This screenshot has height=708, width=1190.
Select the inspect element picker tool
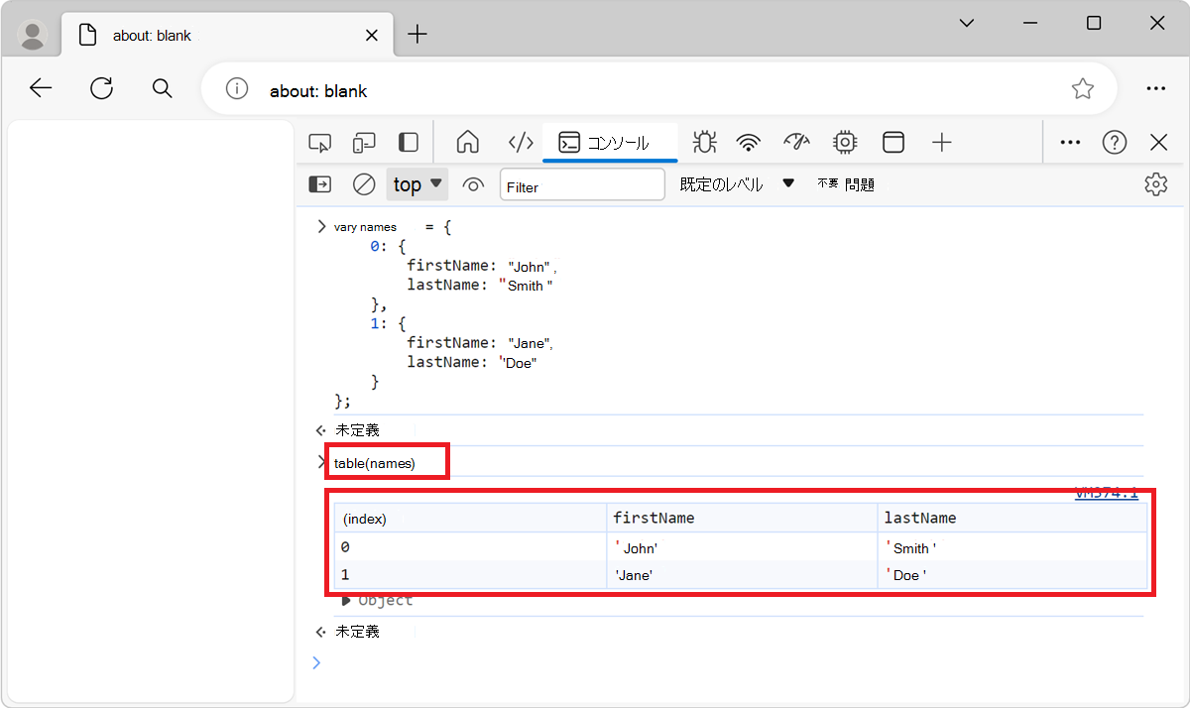tap(319, 142)
